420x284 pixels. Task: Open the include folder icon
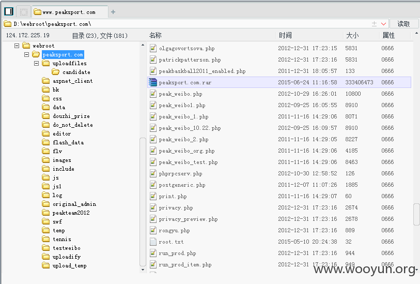pos(46,169)
